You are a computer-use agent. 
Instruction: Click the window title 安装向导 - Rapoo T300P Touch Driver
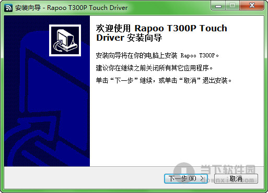click(x=72, y=8)
